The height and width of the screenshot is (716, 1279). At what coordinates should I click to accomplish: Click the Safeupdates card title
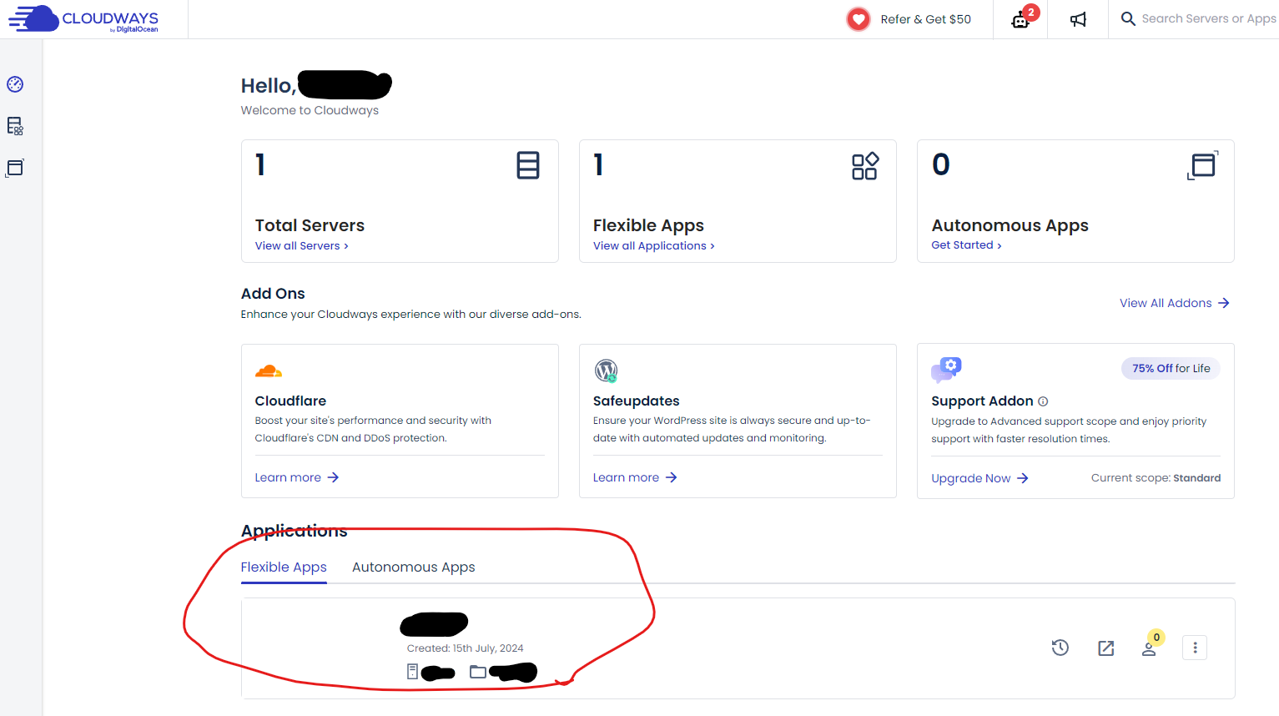(x=637, y=401)
